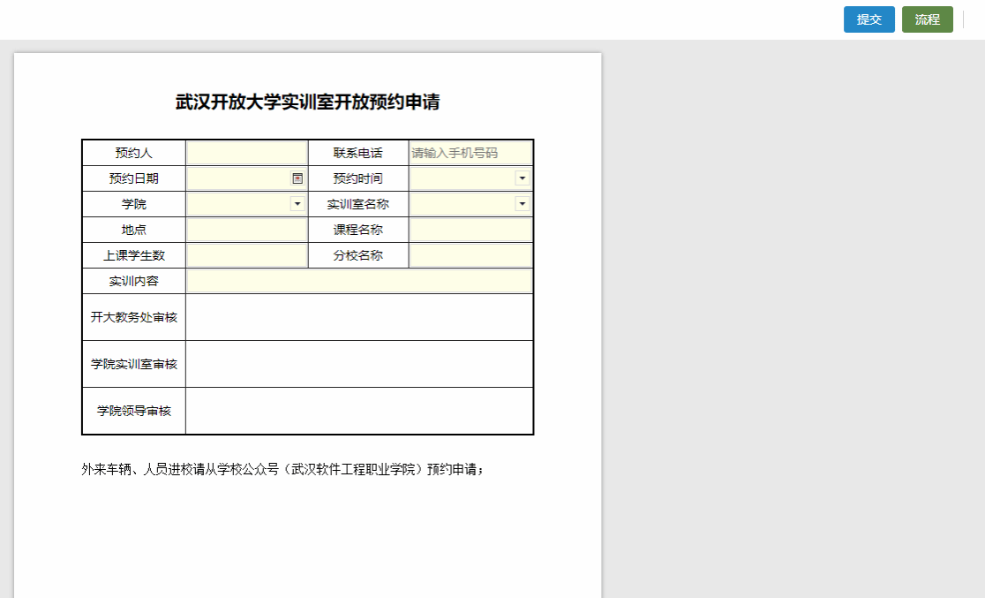The height and width of the screenshot is (598, 985).
Task: Open the 流程 view
Action: 927,19
